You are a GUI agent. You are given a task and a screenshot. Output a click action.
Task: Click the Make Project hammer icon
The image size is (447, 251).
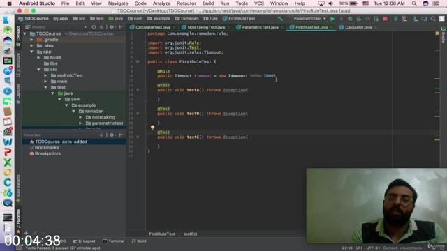pyautogui.click(x=281, y=19)
